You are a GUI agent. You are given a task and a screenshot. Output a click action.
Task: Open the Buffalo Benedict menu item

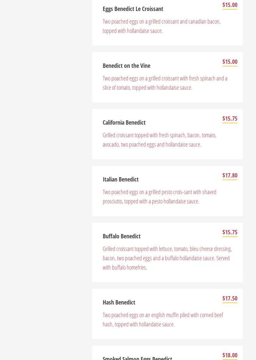pos(121,236)
